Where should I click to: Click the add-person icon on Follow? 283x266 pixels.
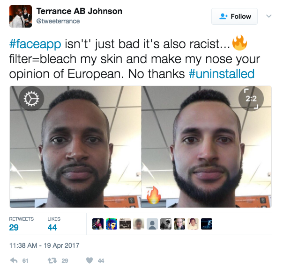[x=223, y=16]
